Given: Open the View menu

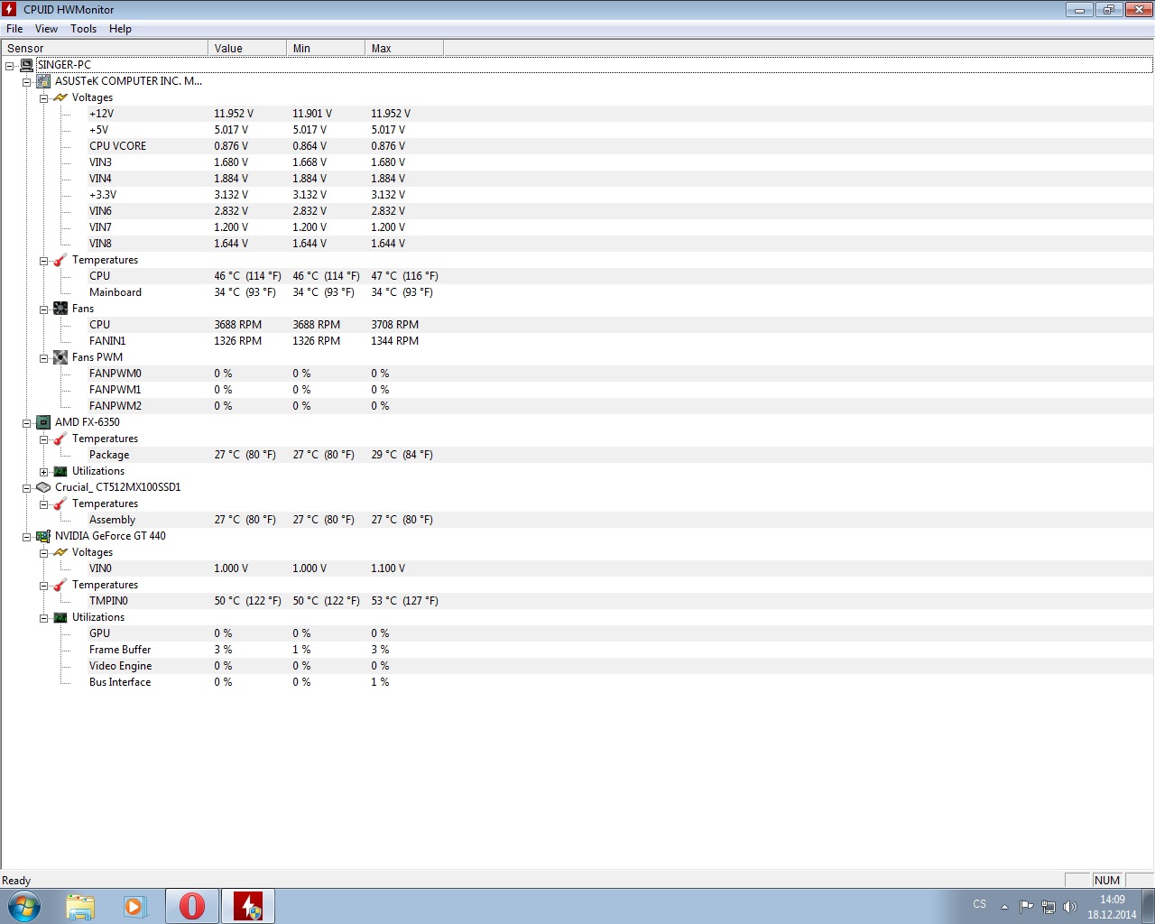Looking at the screenshot, I should (46, 29).
